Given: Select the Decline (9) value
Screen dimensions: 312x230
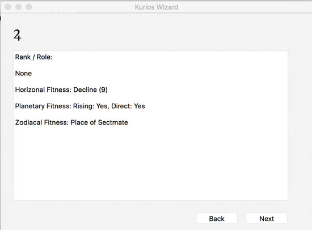Looking at the screenshot, I should point(91,90).
